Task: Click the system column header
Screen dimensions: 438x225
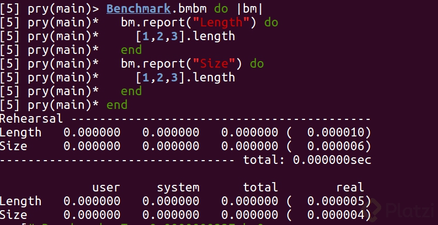Action: click(x=178, y=188)
